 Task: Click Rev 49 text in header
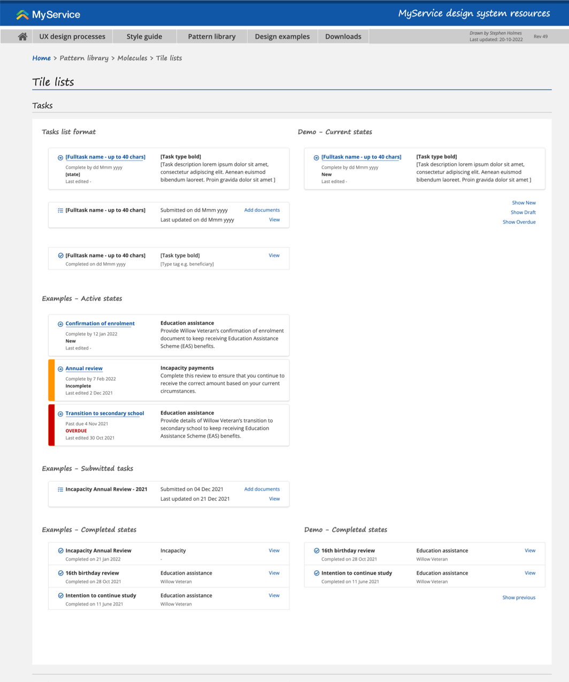tap(541, 36)
